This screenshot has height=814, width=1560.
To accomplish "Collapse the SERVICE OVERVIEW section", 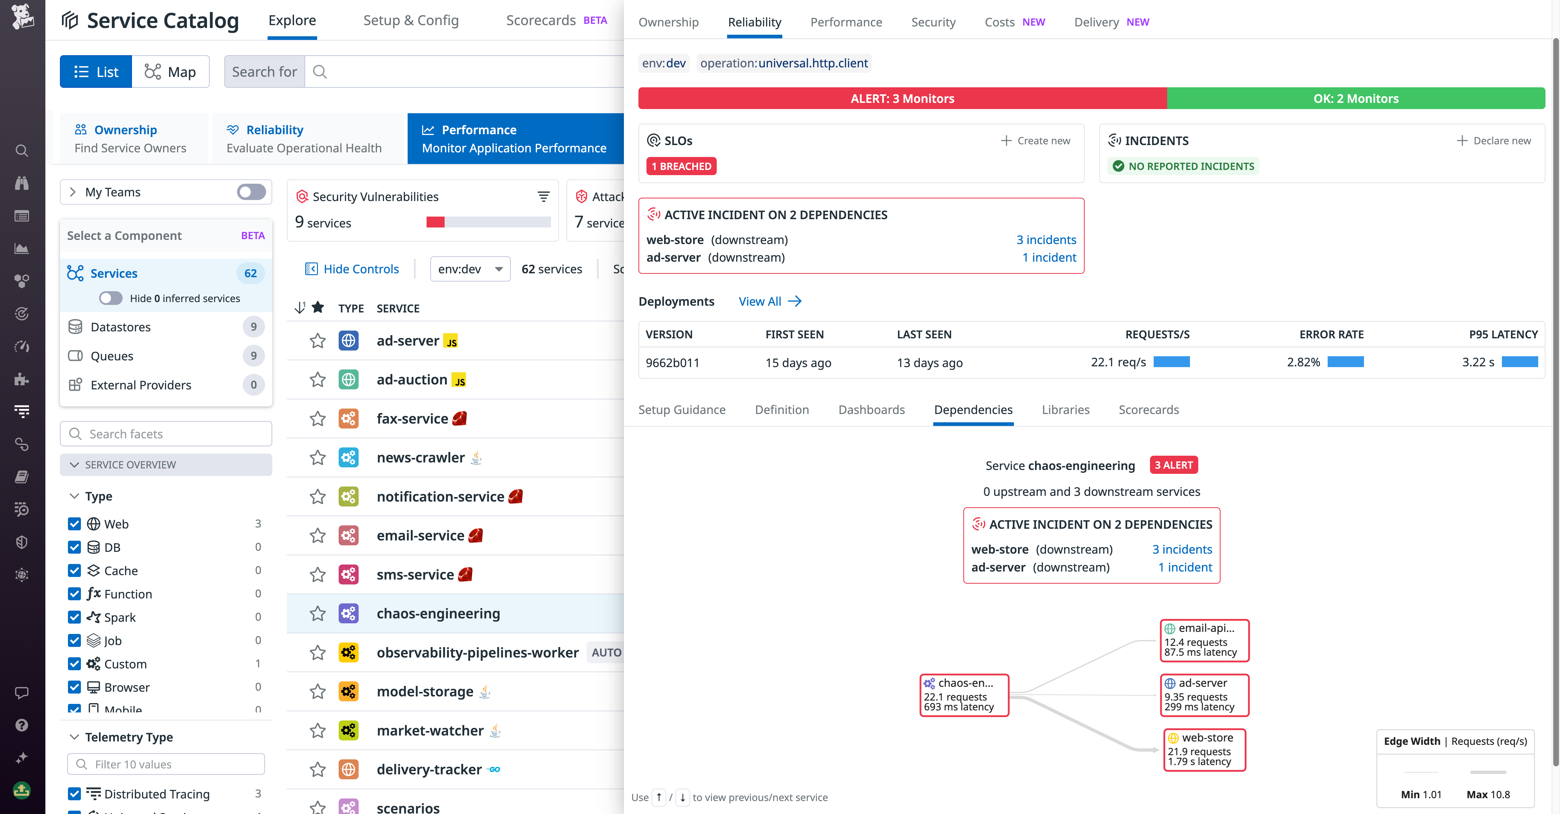I will pyautogui.click(x=74, y=465).
